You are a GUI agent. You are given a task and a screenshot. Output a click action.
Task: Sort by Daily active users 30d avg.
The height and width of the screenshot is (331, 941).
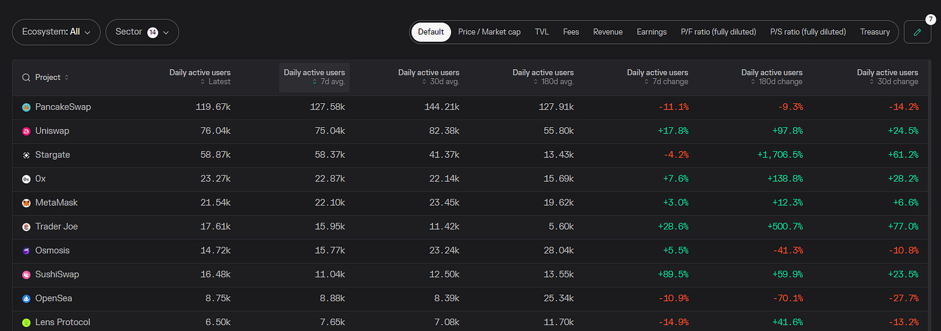pos(428,77)
